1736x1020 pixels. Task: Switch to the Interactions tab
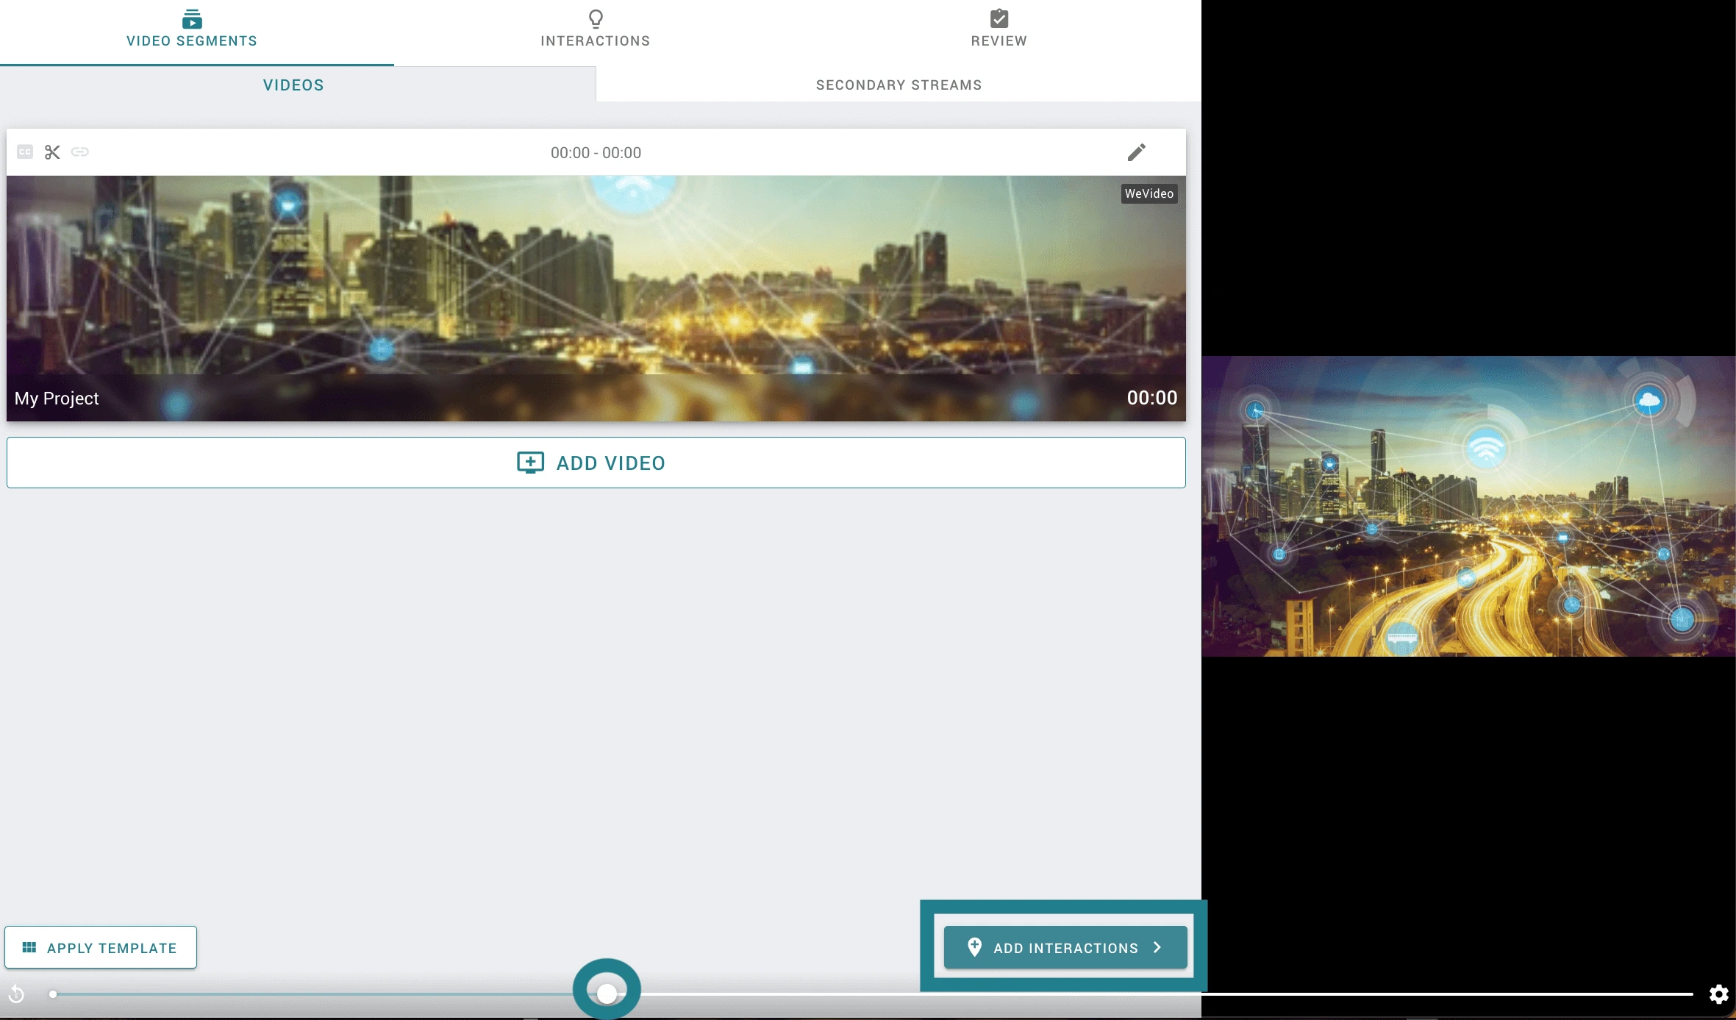pos(596,29)
